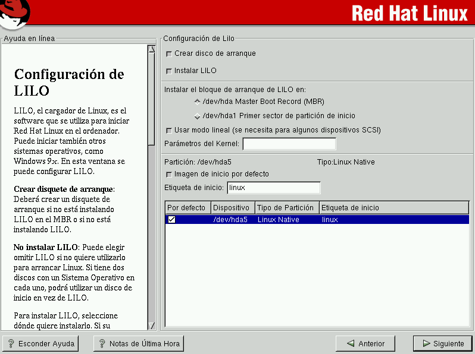475x354 pixels.
Task: Focus the Etiqueta de inicio input field
Action: 273,188
